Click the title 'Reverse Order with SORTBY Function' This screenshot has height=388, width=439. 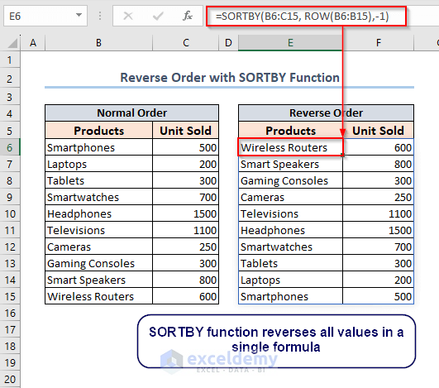coord(230,78)
